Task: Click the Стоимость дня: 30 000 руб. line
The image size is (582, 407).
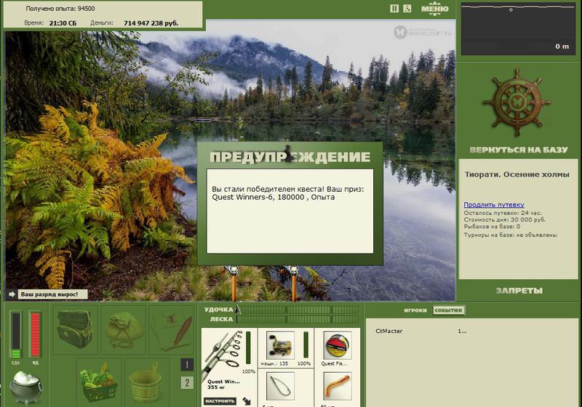Action: (505, 219)
